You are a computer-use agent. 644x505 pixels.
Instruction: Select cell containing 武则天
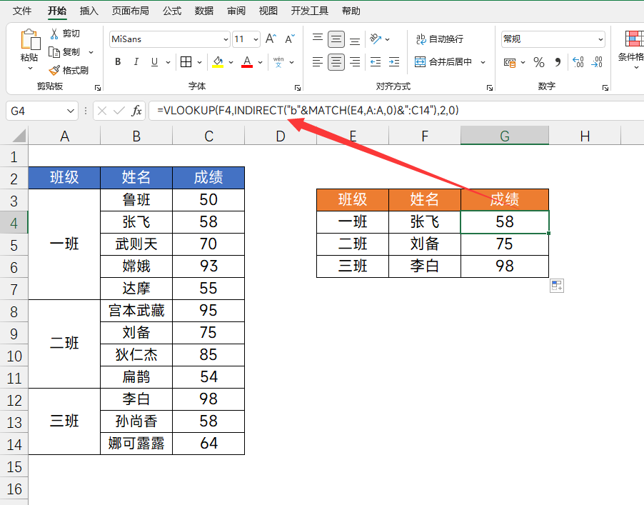click(x=136, y=244)
